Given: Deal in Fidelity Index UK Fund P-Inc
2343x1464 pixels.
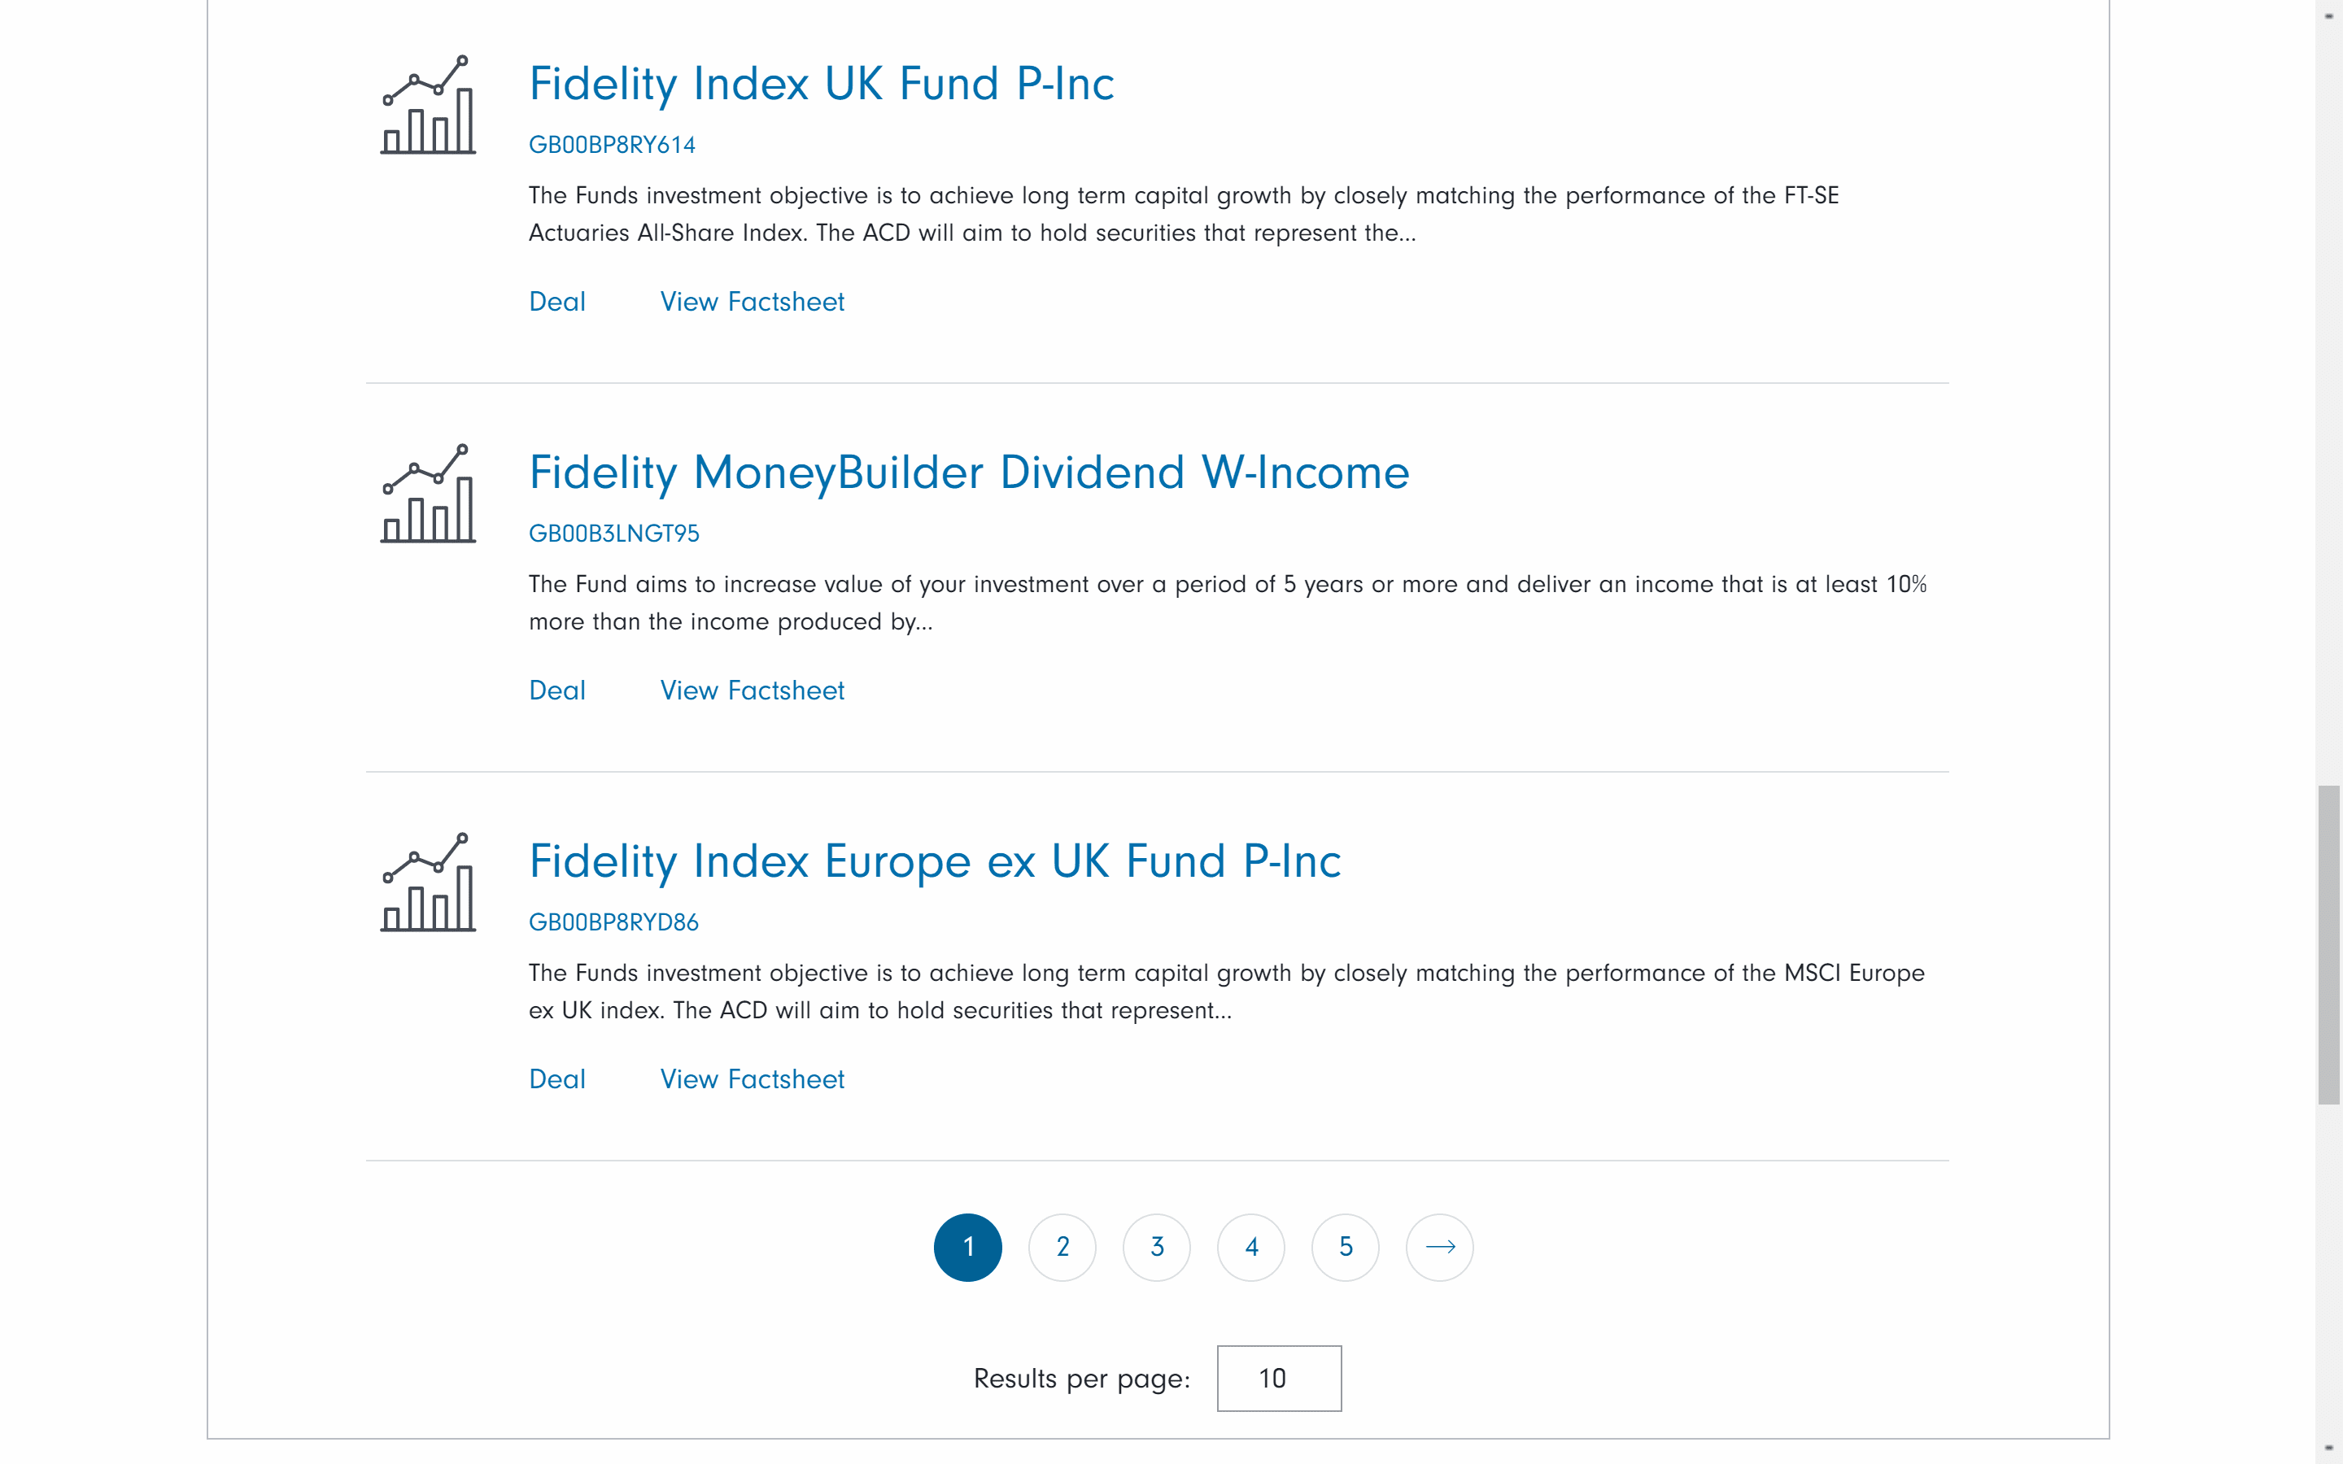Looking at the screenshot, I should pos(556,302).
